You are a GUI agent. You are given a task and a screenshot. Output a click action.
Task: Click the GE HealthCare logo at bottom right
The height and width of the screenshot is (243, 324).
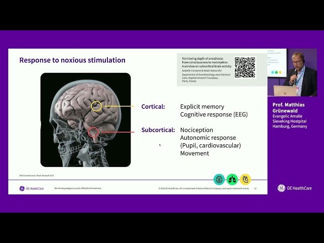click(294, 188)
